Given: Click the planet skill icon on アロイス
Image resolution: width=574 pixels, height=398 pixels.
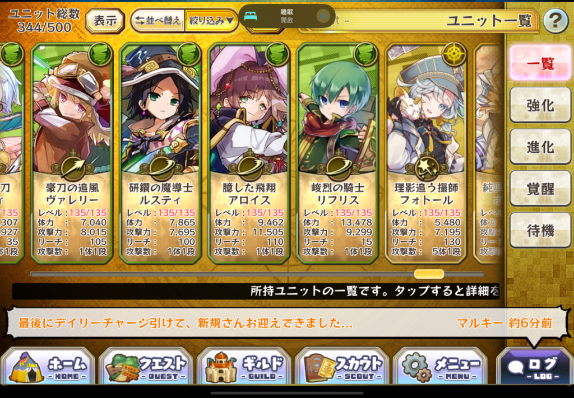Looking at the screenshot, I should coord(250,167).
